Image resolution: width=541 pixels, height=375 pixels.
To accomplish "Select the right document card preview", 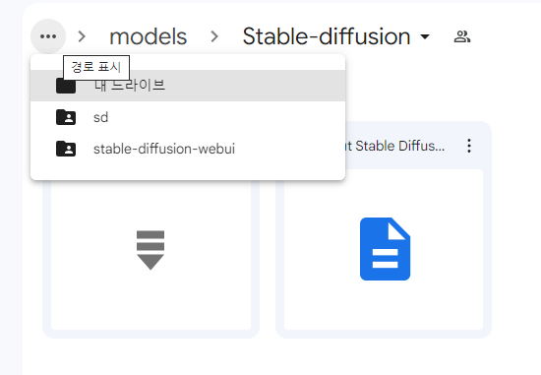I will point(384,249).
